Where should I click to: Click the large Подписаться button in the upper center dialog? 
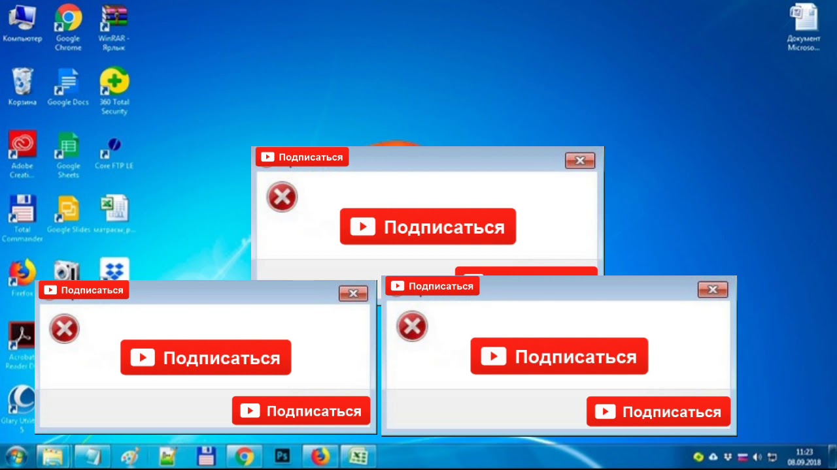click(x=428, y=227)
